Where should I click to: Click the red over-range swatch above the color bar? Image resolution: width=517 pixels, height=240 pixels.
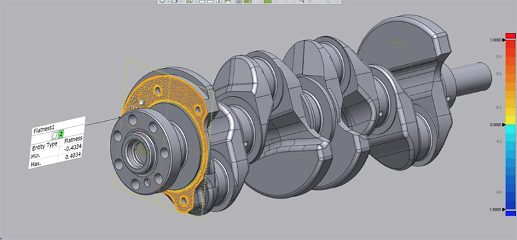[511, 36]
